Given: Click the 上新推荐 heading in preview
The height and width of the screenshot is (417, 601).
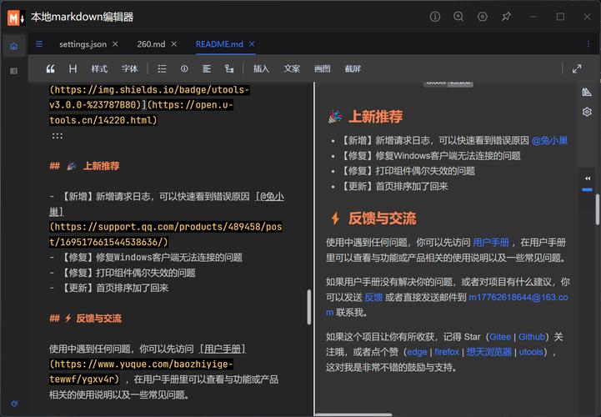Looking at the screenshot, I should (375, 117).
